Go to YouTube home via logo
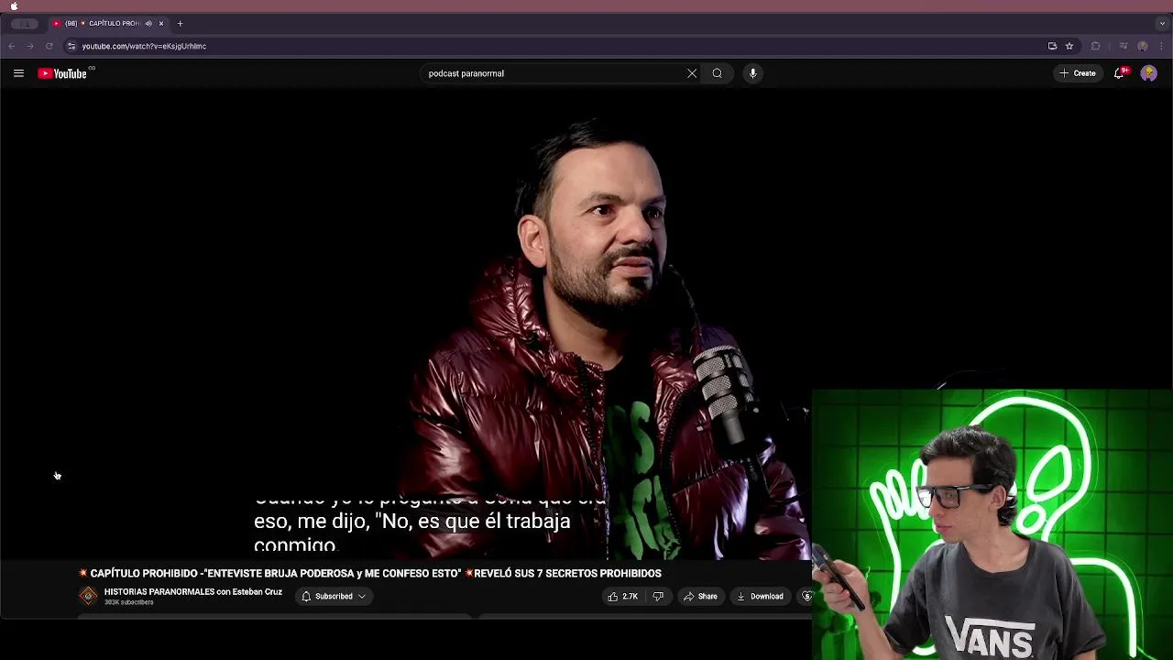1173x660 pixels. click(x=62, y=73)
